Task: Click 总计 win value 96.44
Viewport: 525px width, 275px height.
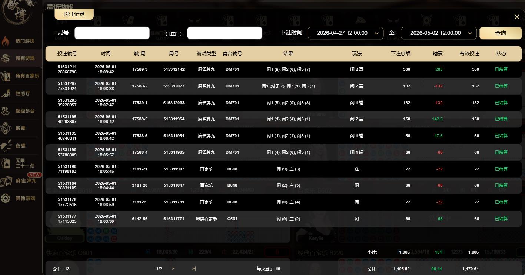Action: [437, 269]
